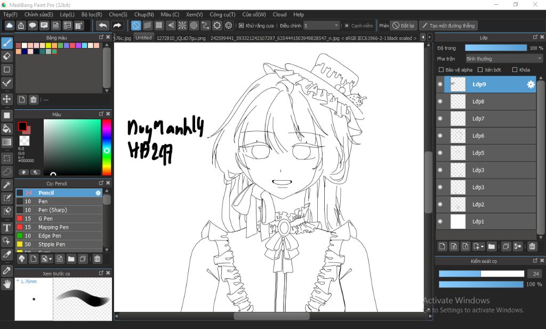The width and height of the screenshot is (546, 329).
Task: Click the hue spectrum bar
Action: (107, 147)
